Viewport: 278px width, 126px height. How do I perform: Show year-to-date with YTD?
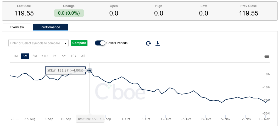pyautogui.click(x=45, y=56)
